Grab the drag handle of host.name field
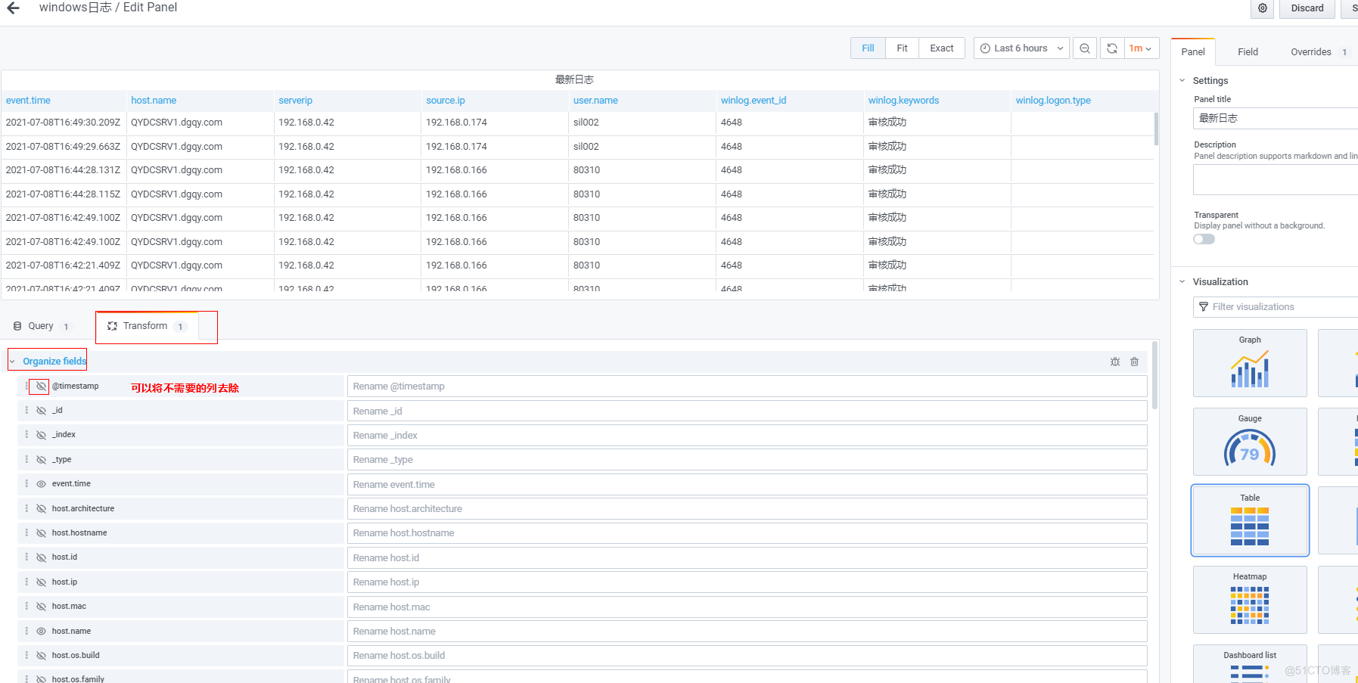This screenshot has height=683, width=1358. tap(26, 631)
